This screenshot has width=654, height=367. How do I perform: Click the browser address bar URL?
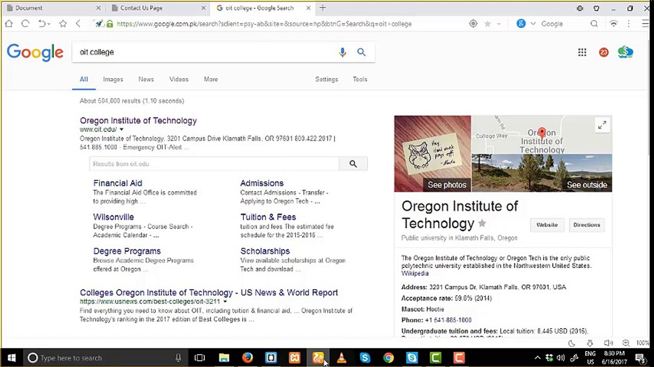pos(264,24)
